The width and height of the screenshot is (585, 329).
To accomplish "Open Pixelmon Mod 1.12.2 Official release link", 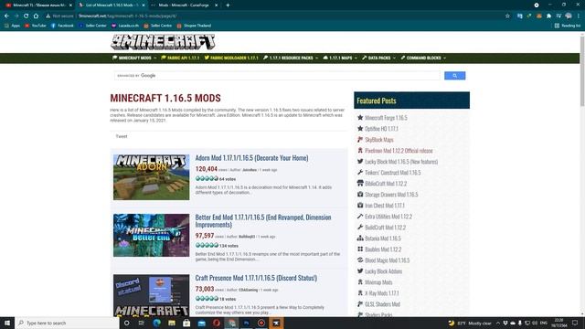I will click(x=399, y=151).
